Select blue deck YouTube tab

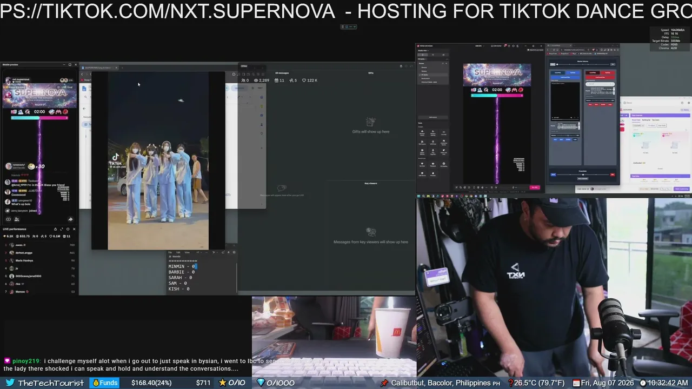pos(573,72)
